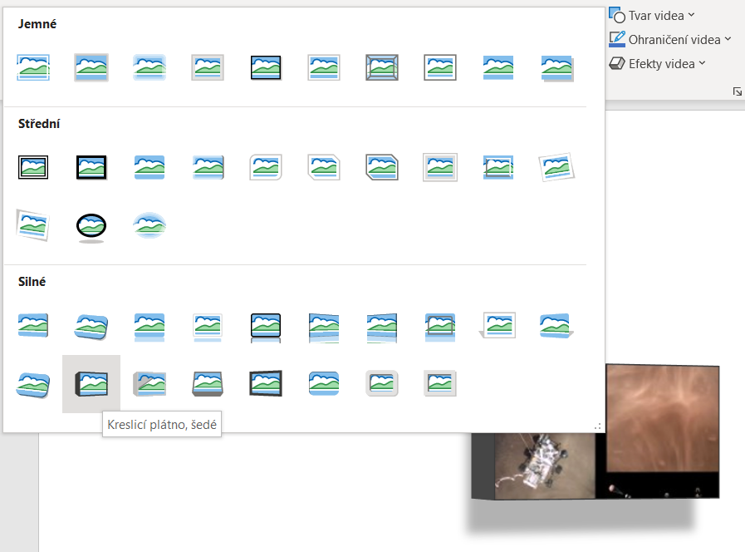This screenshot has height=552, width=745.
Task: Choose soft-edge oval video style in Střední
Action: point(149,225)
